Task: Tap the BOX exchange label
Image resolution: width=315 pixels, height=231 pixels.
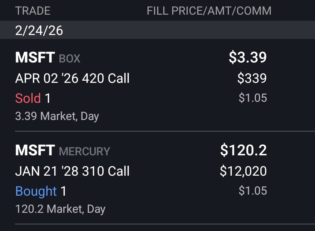Action: (x=69, y=59)
